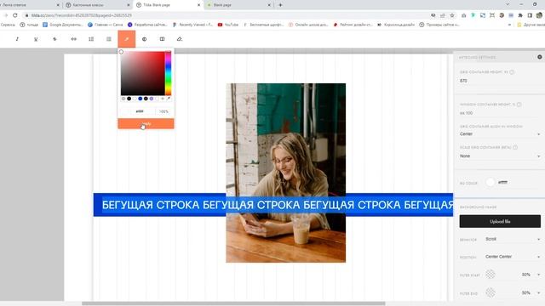Edit grid container height value 870
The image size is (545, 306).
pos(500,81)
